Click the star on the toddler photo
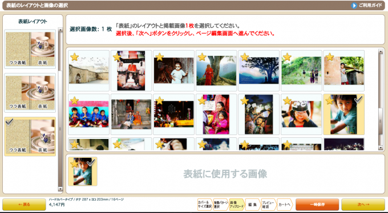 coord(159,57)
